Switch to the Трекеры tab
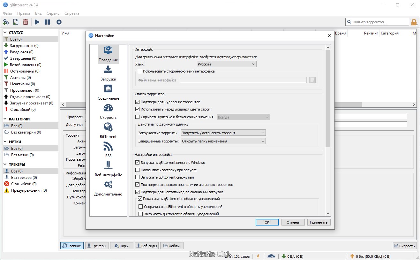This screenshot has width=420, height=260. pyautogui.click(x=97, y=246)
